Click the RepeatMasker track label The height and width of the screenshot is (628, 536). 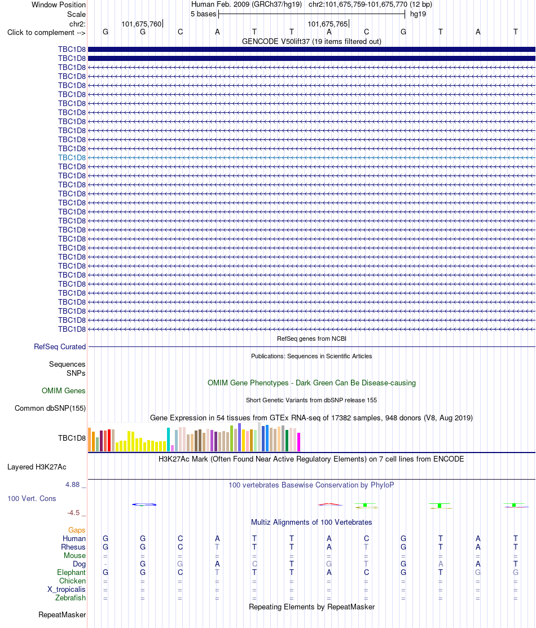62,615
